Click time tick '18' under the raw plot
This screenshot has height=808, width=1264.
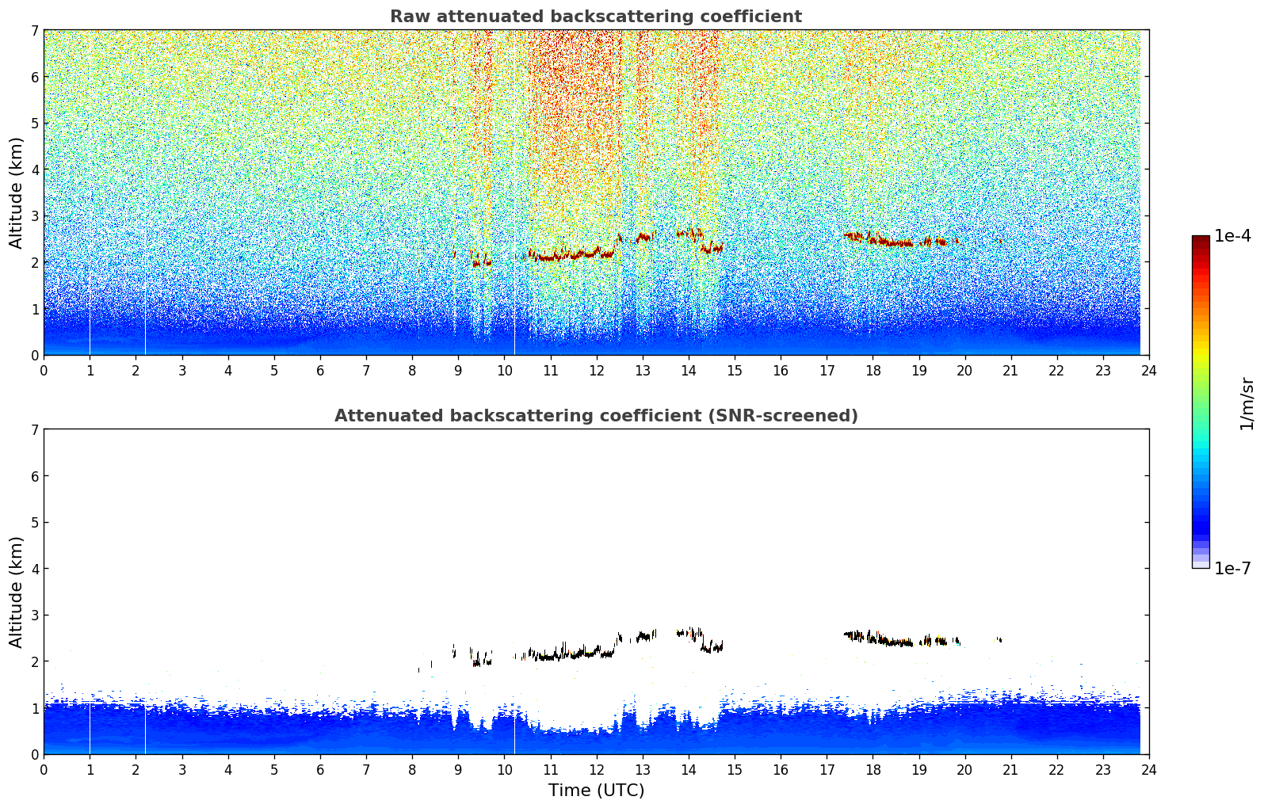click(873, 370)
